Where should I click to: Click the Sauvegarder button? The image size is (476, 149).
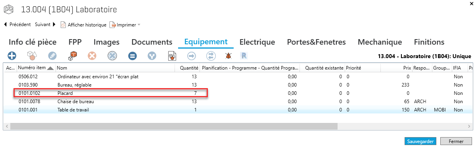pyautogui.click(x=420, y=141)
